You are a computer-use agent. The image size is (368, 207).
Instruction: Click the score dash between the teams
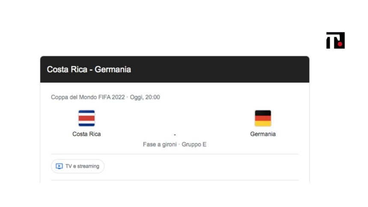[175, 134]
